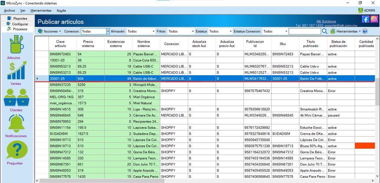Open the Artículos section icon

pos(17,45)
